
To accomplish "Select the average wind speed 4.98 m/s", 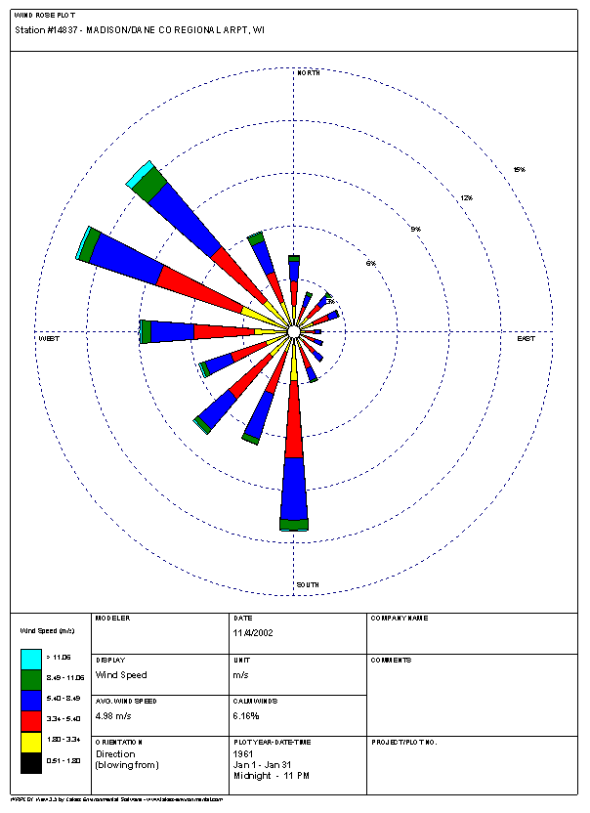I will pyautogui.click(x=113, y=716).
